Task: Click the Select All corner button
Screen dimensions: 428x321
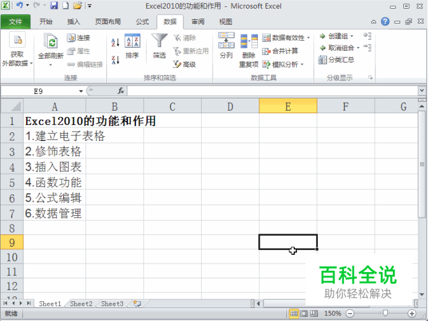Action: (x=12, y=106)
